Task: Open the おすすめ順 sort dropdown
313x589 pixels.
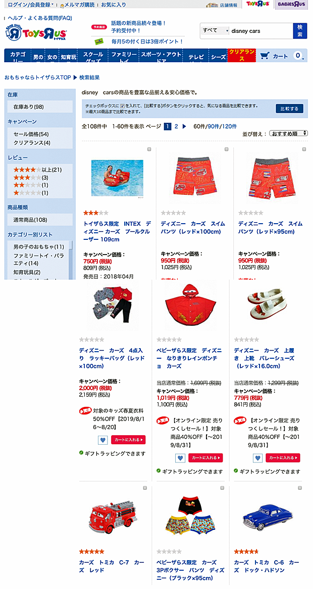Action: click(x=289, y=134)
